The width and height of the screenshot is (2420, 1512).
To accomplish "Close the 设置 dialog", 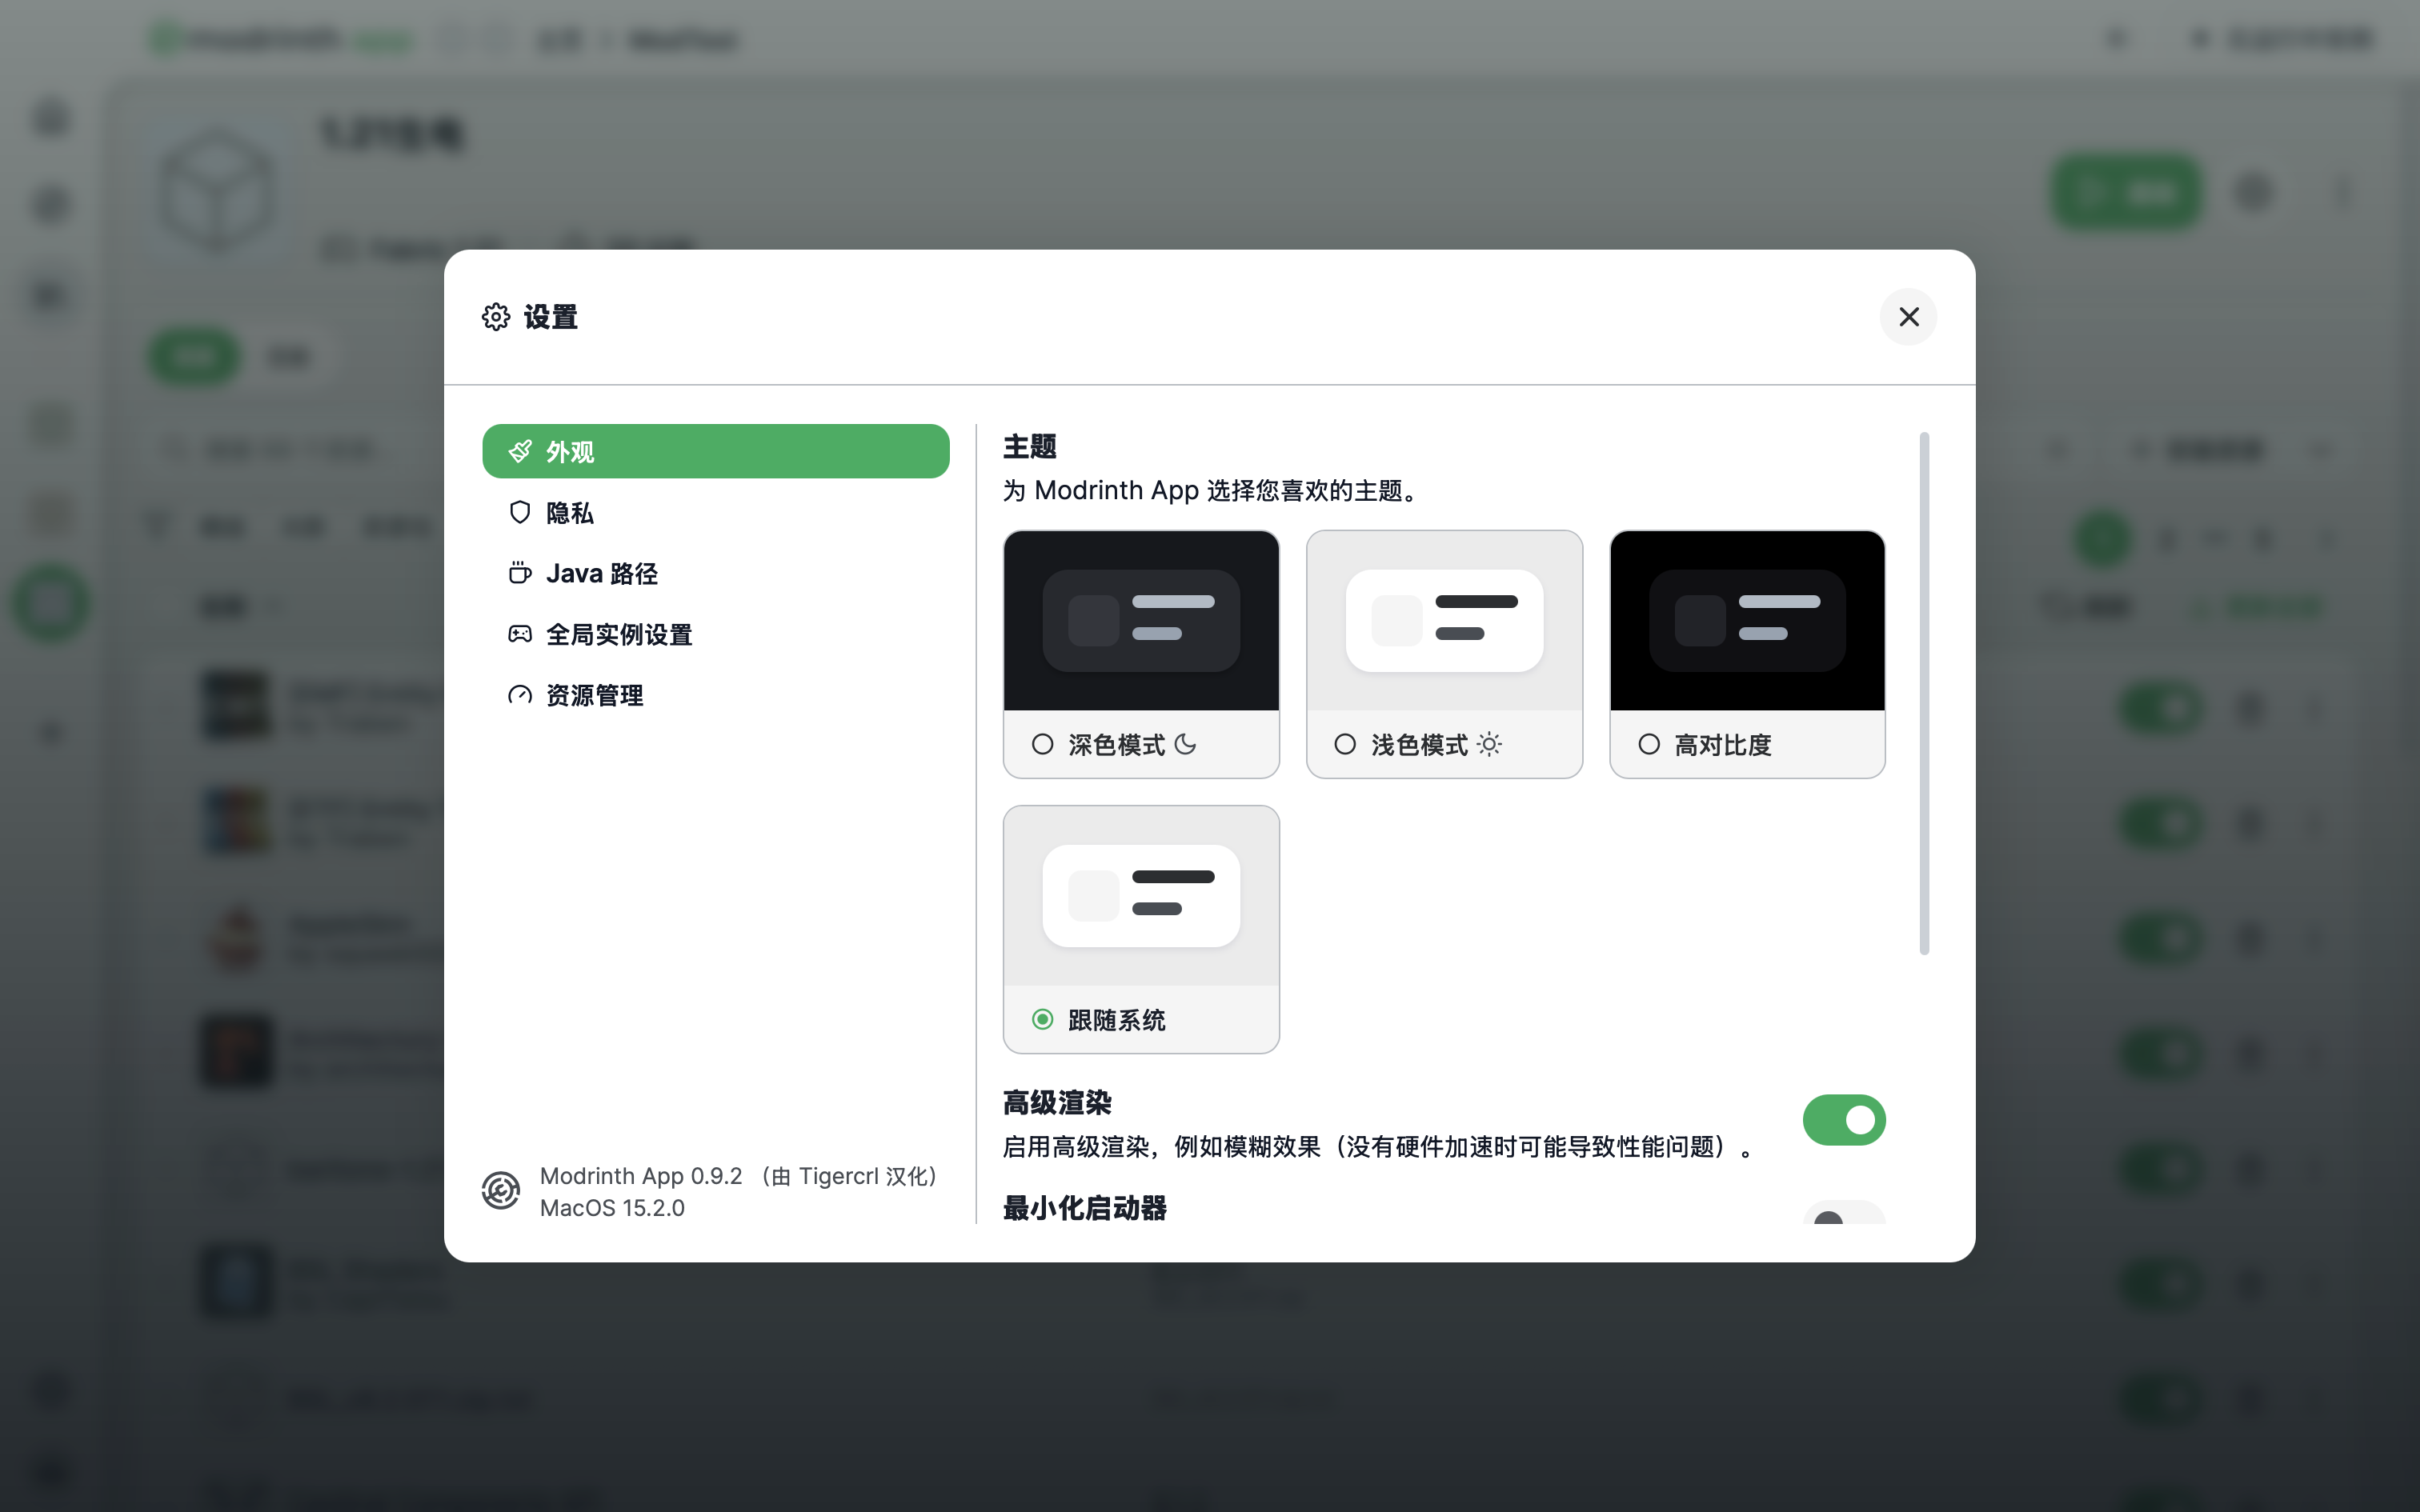I will (x=1908, y=317).
